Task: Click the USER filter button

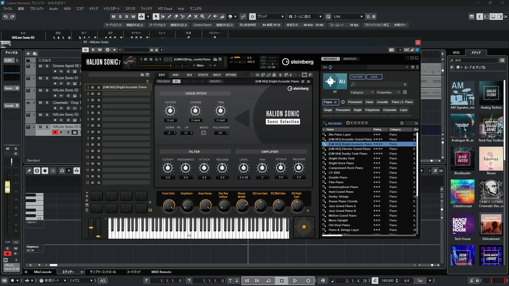Action: pos(374,77)
